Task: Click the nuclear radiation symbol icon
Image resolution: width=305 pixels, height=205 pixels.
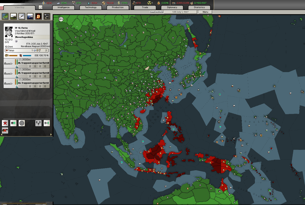Action: [x=149, y=3]
